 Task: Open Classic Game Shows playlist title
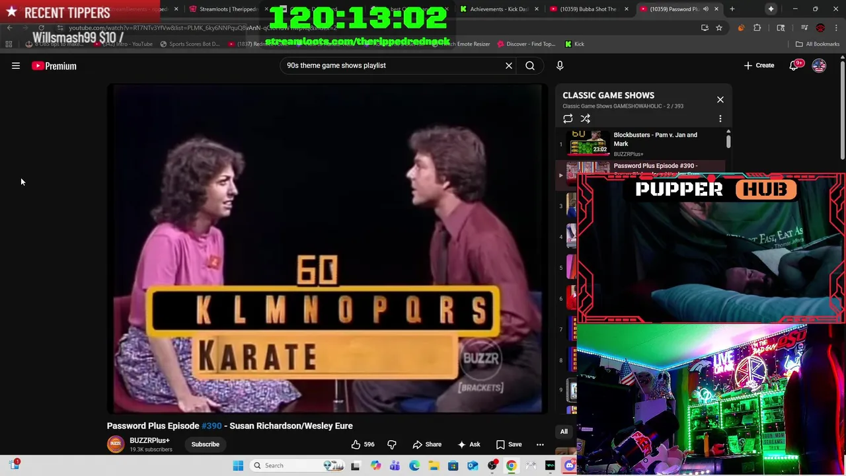point(608,95)
